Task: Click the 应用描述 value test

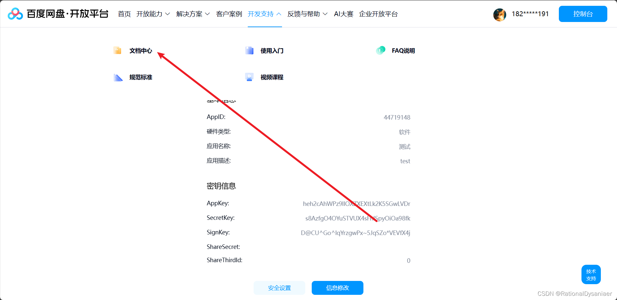Action: [x=405, y=161]
